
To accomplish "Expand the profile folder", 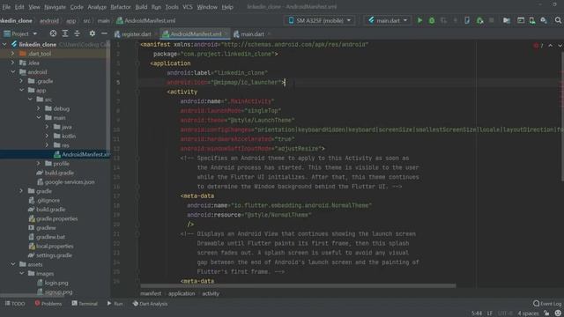I will (39, 163).
